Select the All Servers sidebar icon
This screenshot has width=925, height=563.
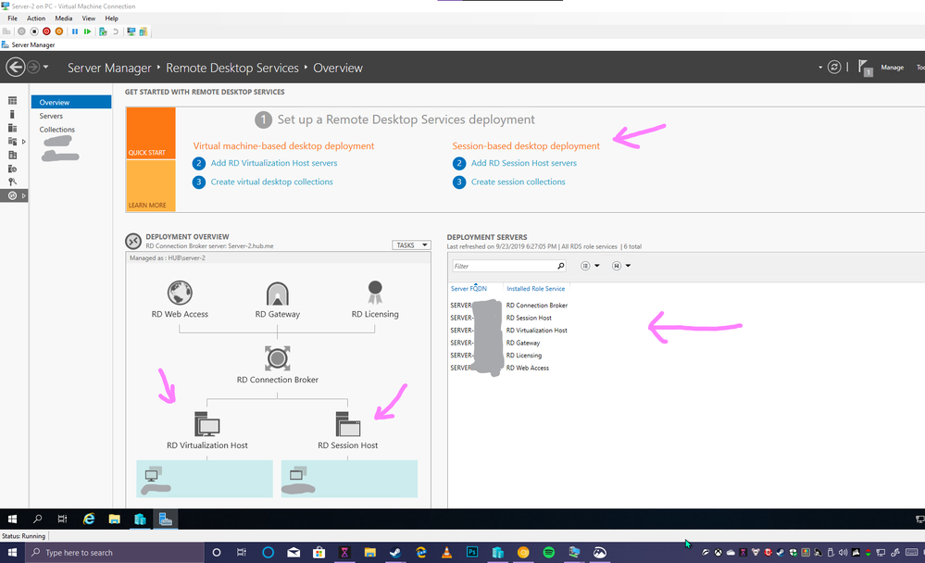click(12, 128)
